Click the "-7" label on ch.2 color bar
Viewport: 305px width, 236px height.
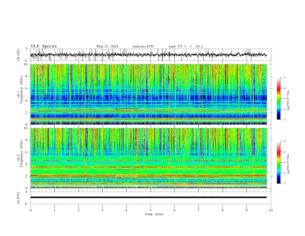pyautogui.click(x=284, y=184)
